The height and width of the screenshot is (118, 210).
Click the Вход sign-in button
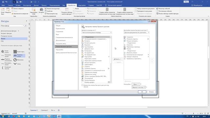[x=186, y=2]
